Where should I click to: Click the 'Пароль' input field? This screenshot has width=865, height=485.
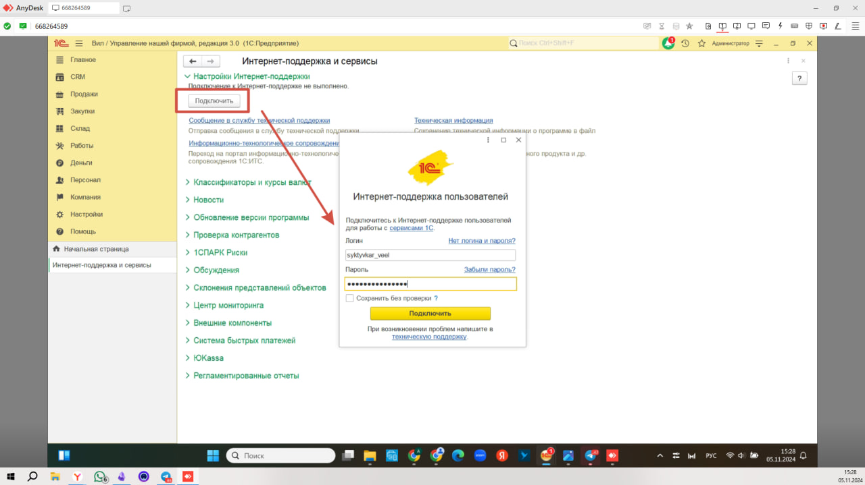(430, 284)
